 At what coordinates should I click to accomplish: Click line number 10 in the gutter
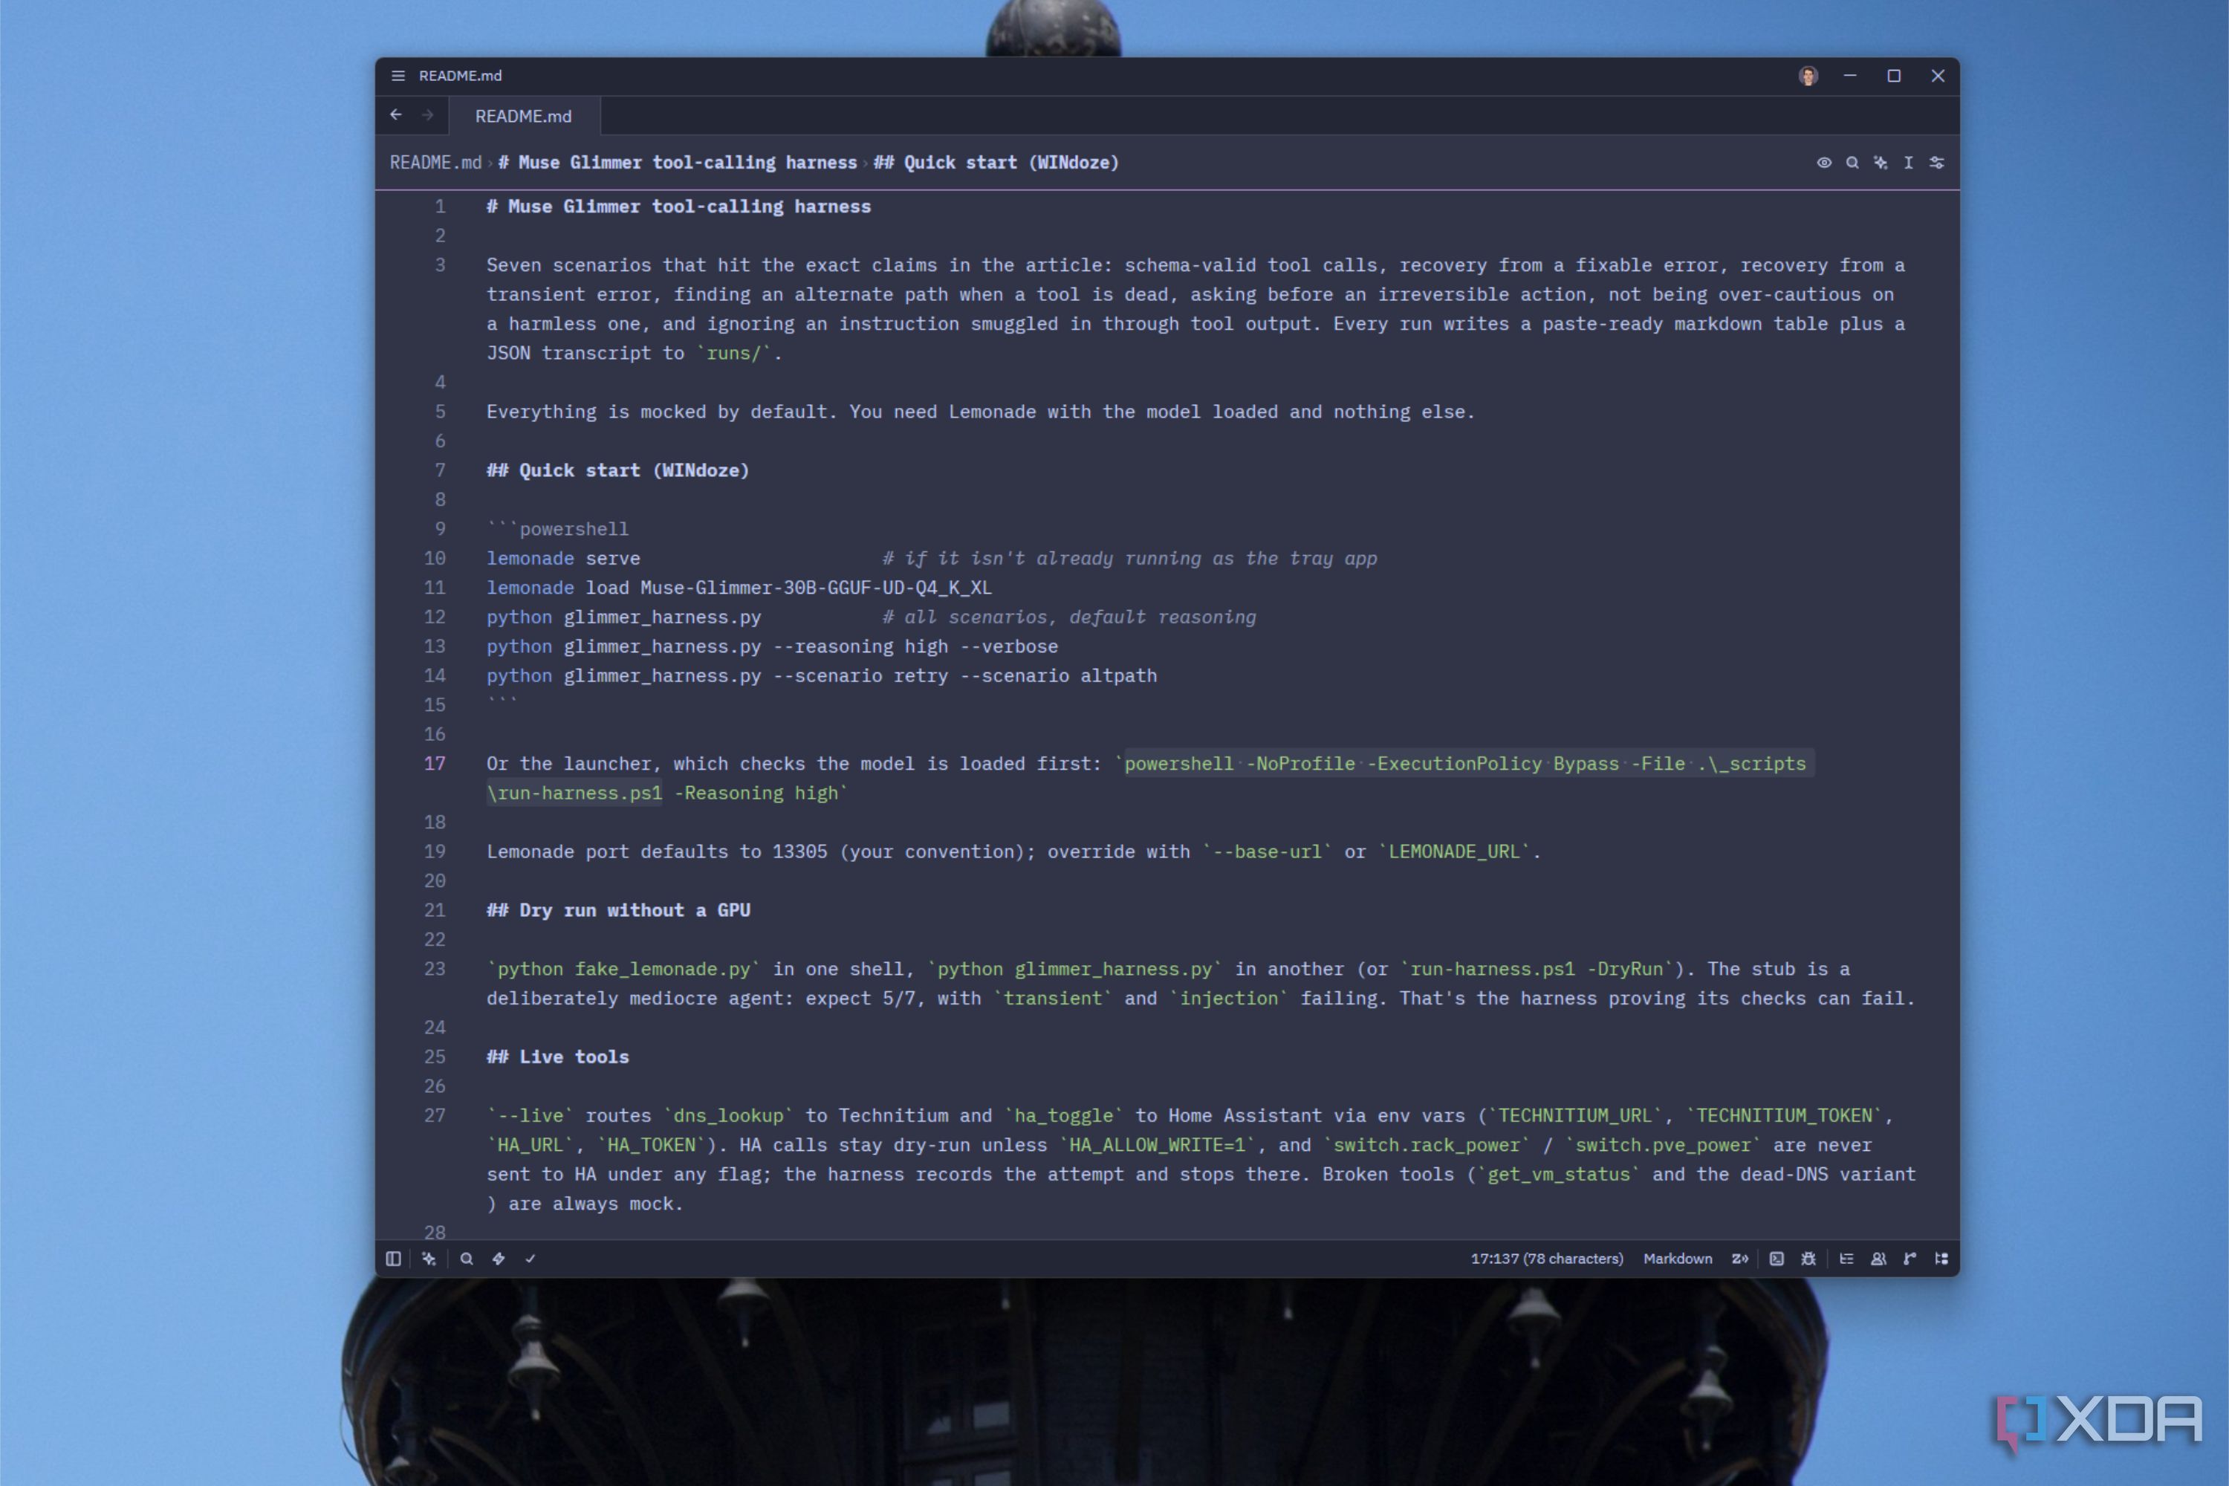tap(434, 558)
